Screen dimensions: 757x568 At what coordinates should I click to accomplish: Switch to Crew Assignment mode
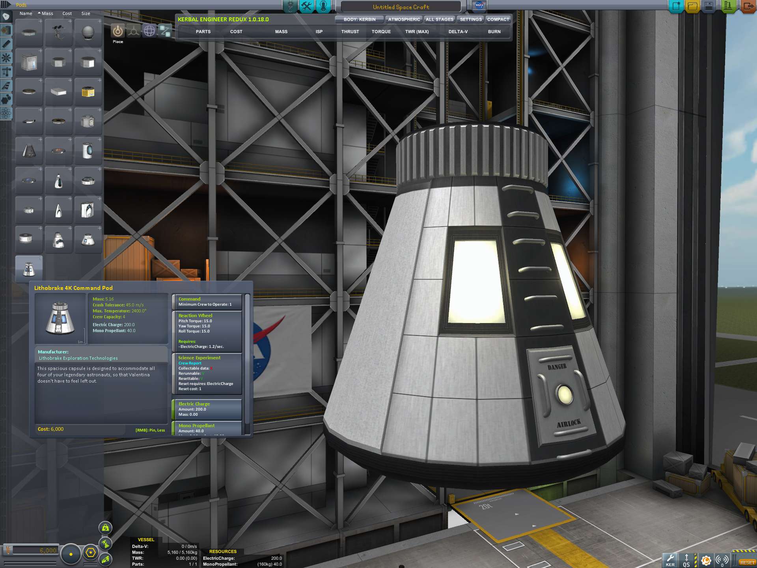[323, 6]
